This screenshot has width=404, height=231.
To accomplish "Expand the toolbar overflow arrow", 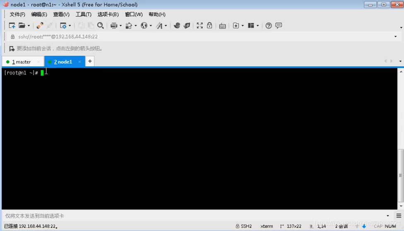I will click(401, 28).
